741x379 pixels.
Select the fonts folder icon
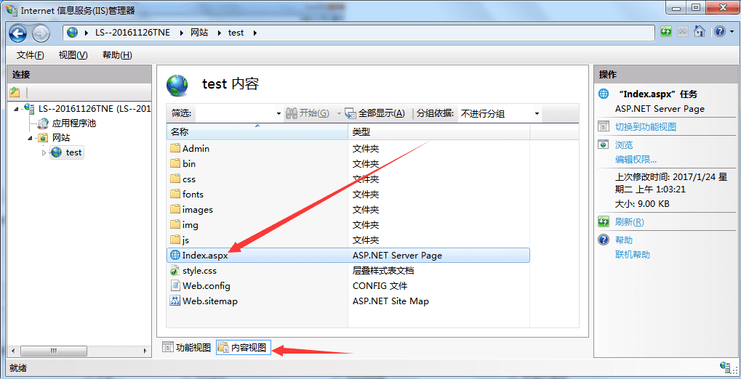coord(175,194)
